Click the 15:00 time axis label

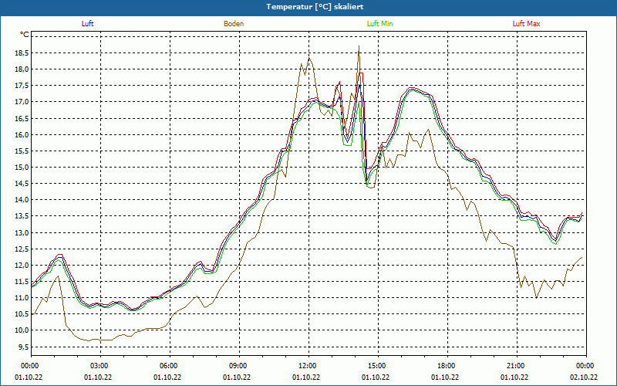(x=376, y=366)
